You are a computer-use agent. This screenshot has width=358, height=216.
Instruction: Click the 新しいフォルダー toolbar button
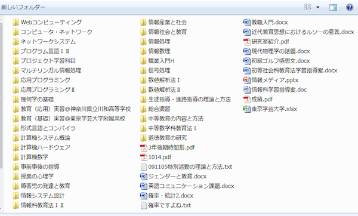point(23,7)
